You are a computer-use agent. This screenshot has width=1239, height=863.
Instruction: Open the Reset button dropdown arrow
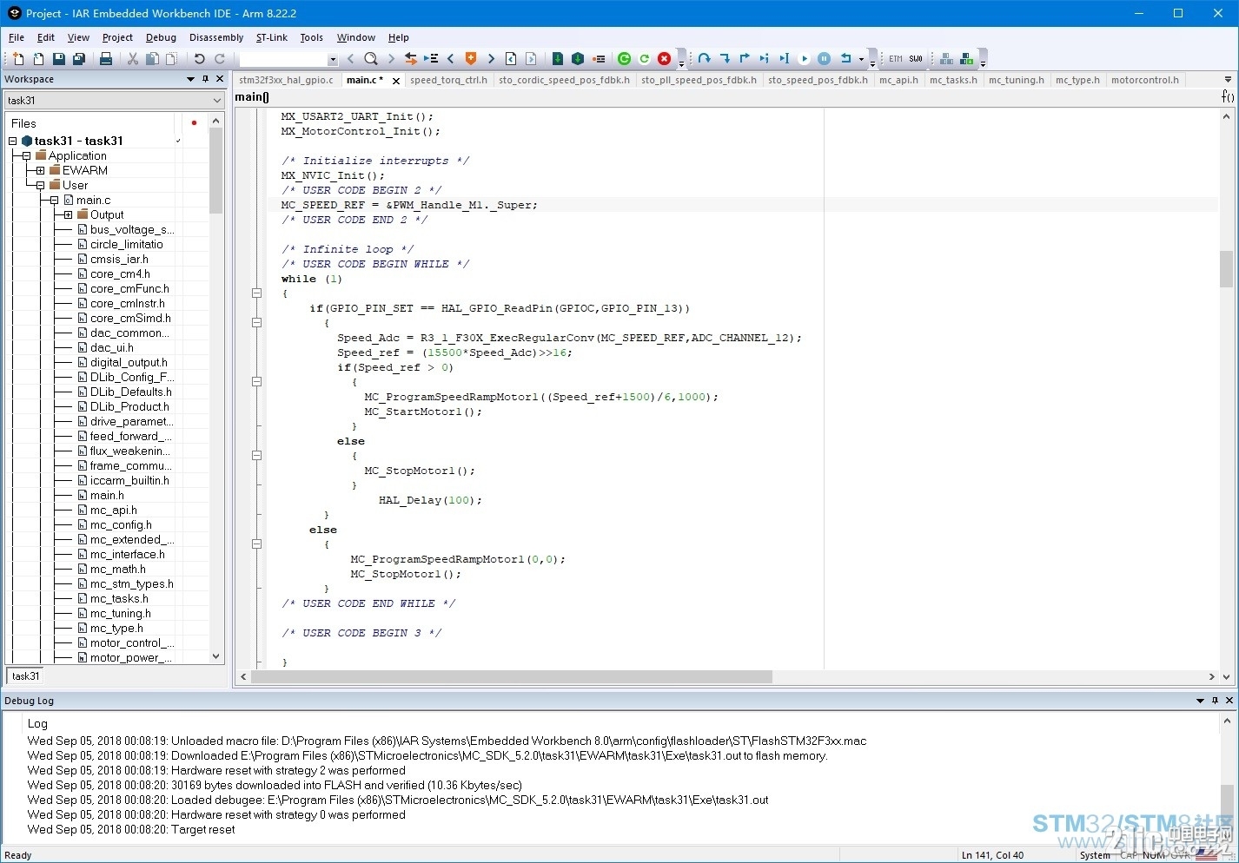pos(861,59)
